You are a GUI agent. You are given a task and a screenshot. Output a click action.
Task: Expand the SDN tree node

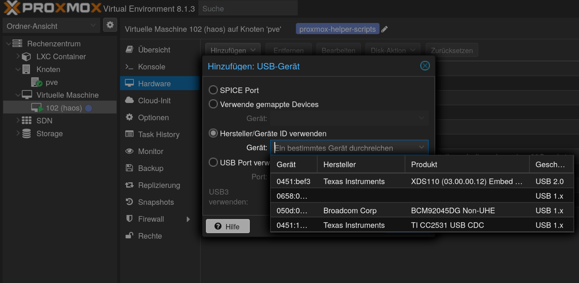tap(18, 120)
